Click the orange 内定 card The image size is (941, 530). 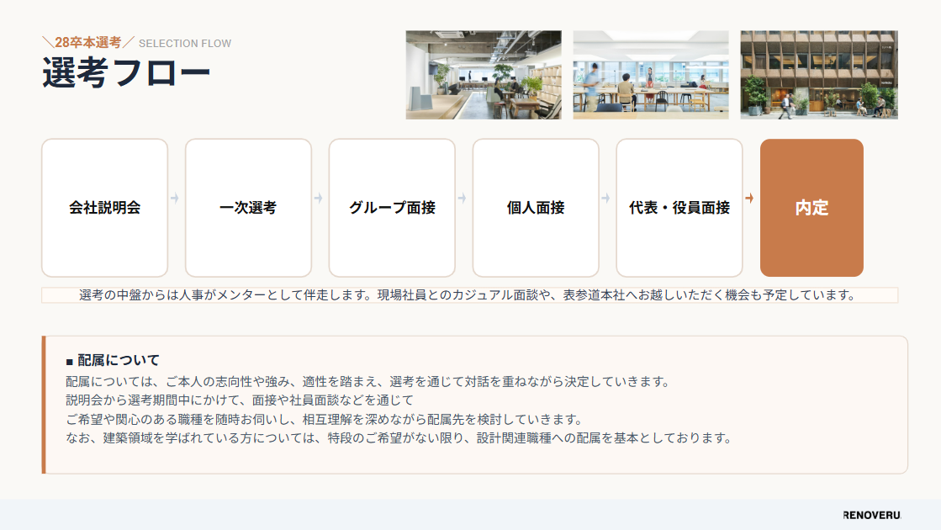[812, 208]
